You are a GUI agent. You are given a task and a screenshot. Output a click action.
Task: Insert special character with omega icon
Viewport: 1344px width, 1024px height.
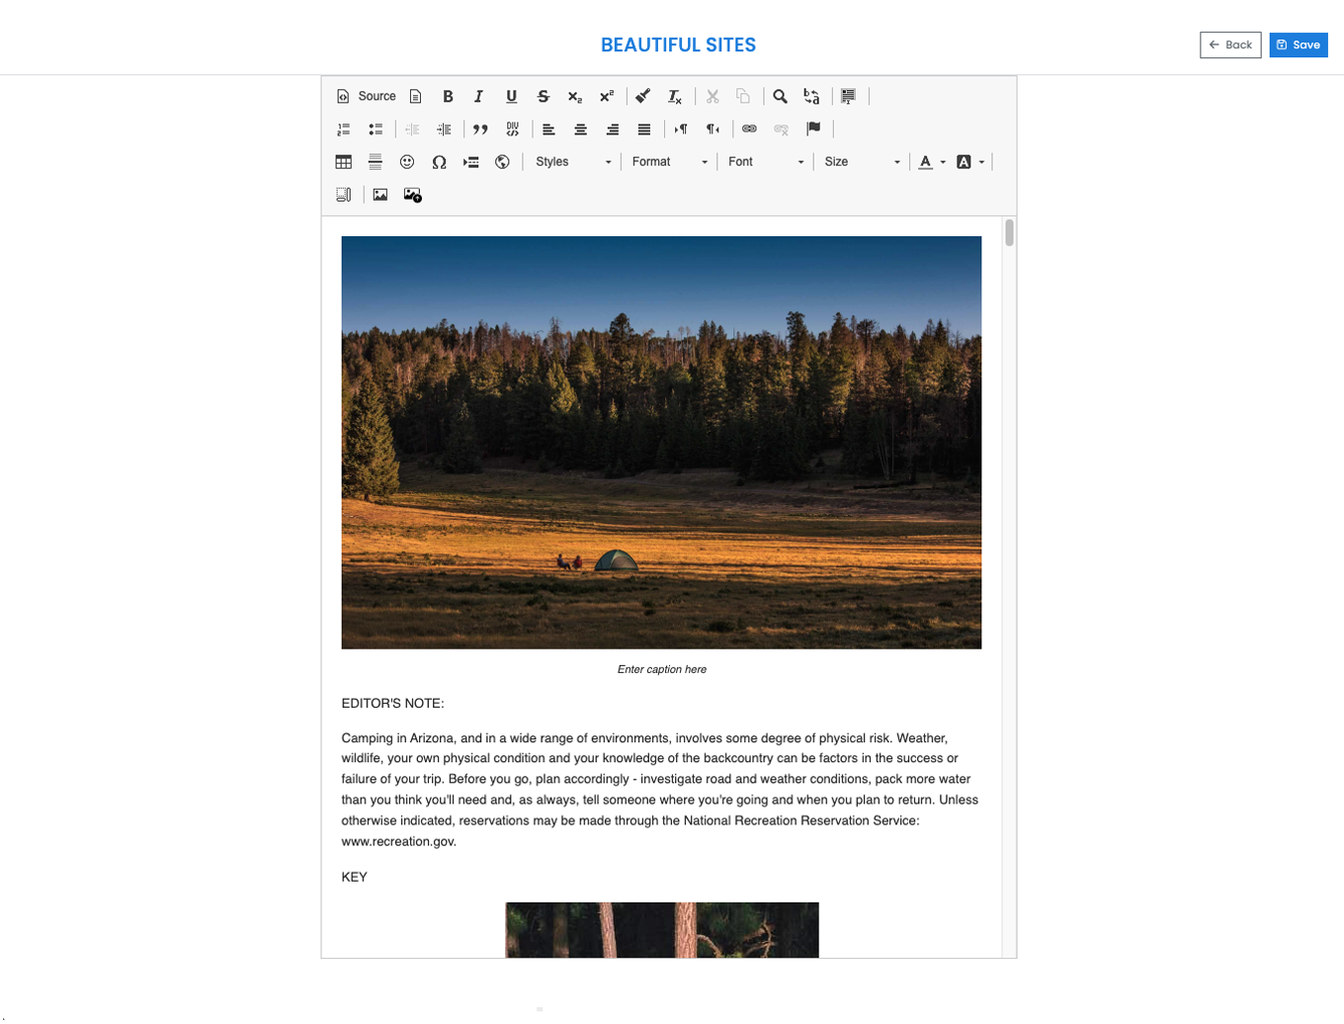pos(439,162)
